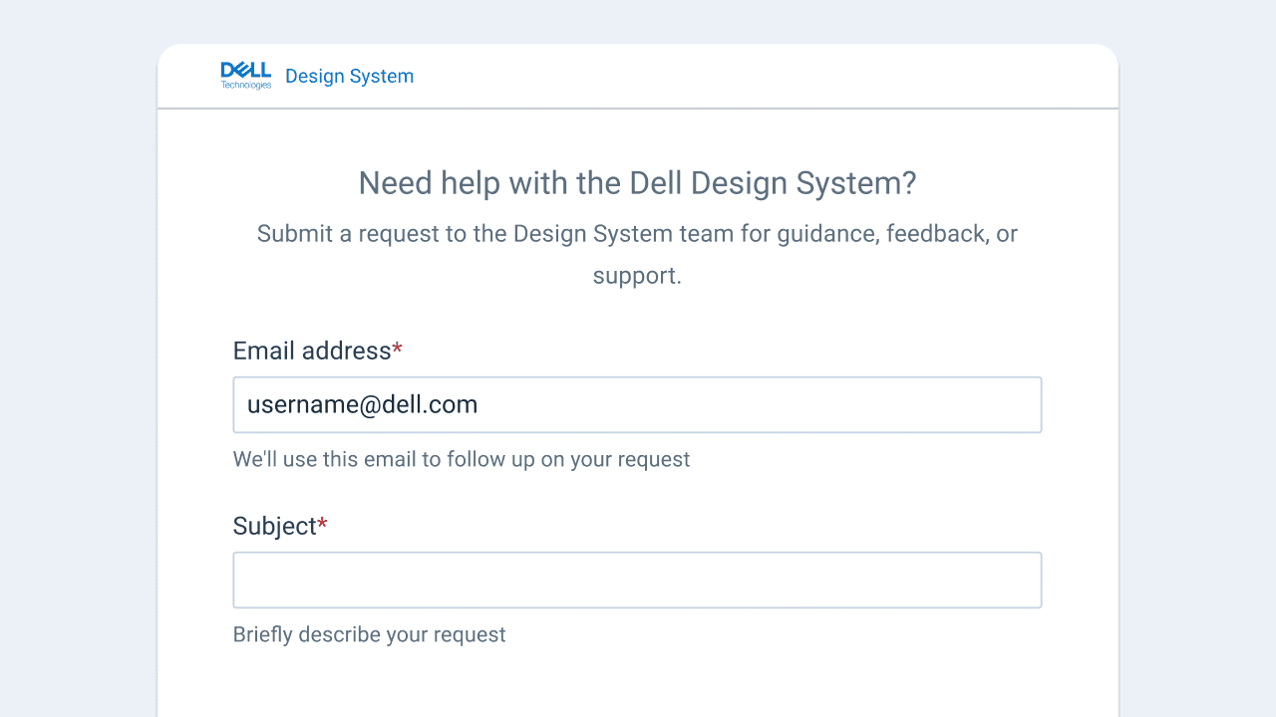Click the 'We'll use this email to follow up' helper text
Image resolution: width=1276 pixels, height=717 pixels.
[462, 459]
